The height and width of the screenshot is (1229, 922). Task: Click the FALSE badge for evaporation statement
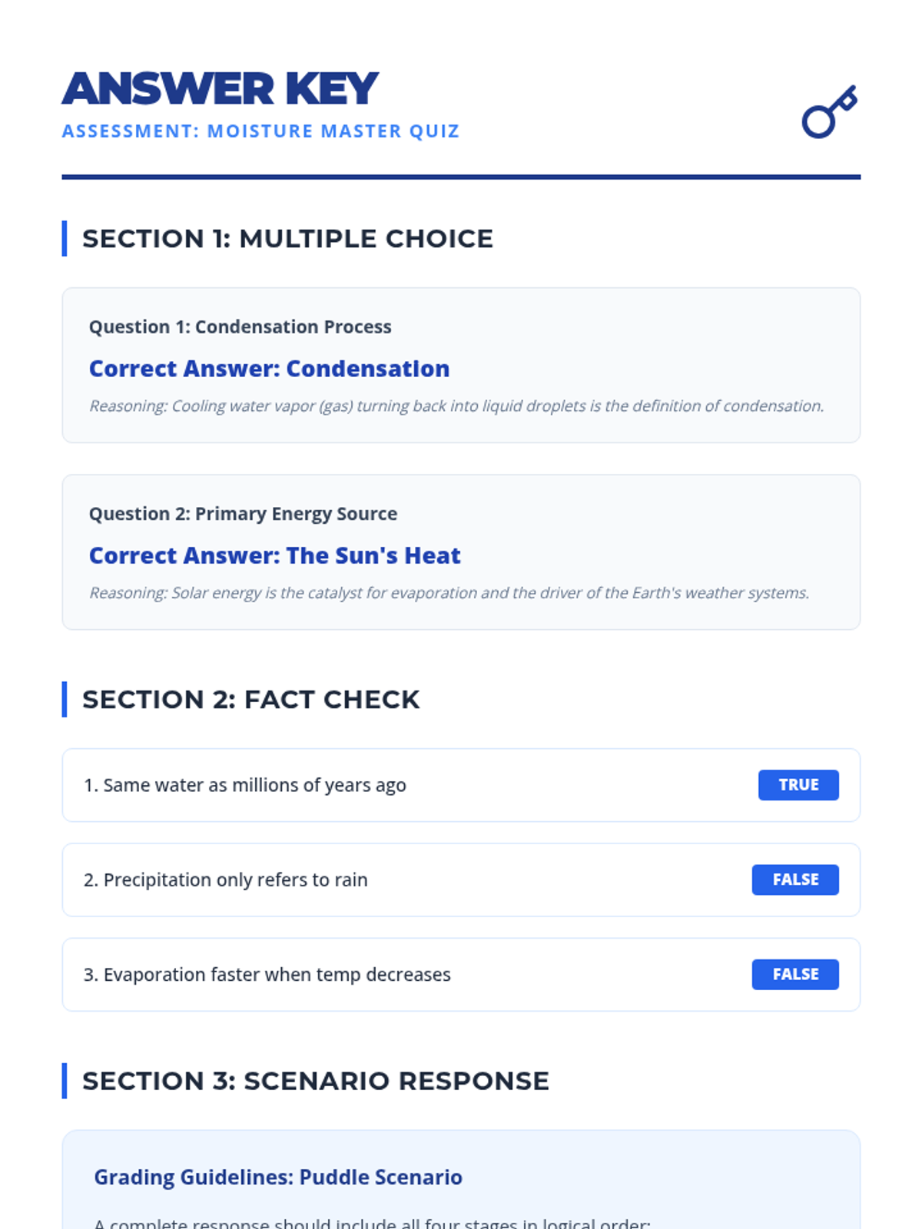click(795, 974)
